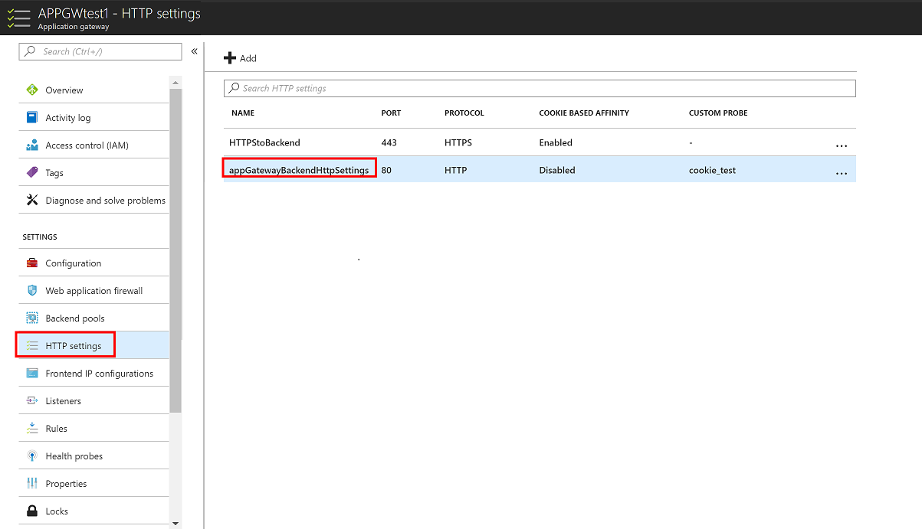
Task: Click the Locks padlock icon
Action: click(32, 511)
